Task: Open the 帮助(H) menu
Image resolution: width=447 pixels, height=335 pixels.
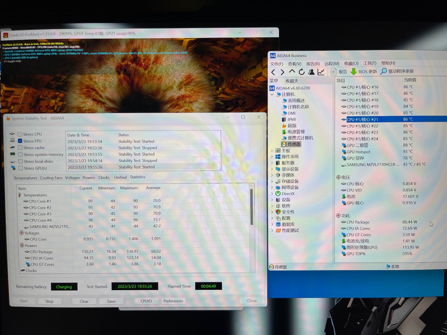Action: (388, 63)
